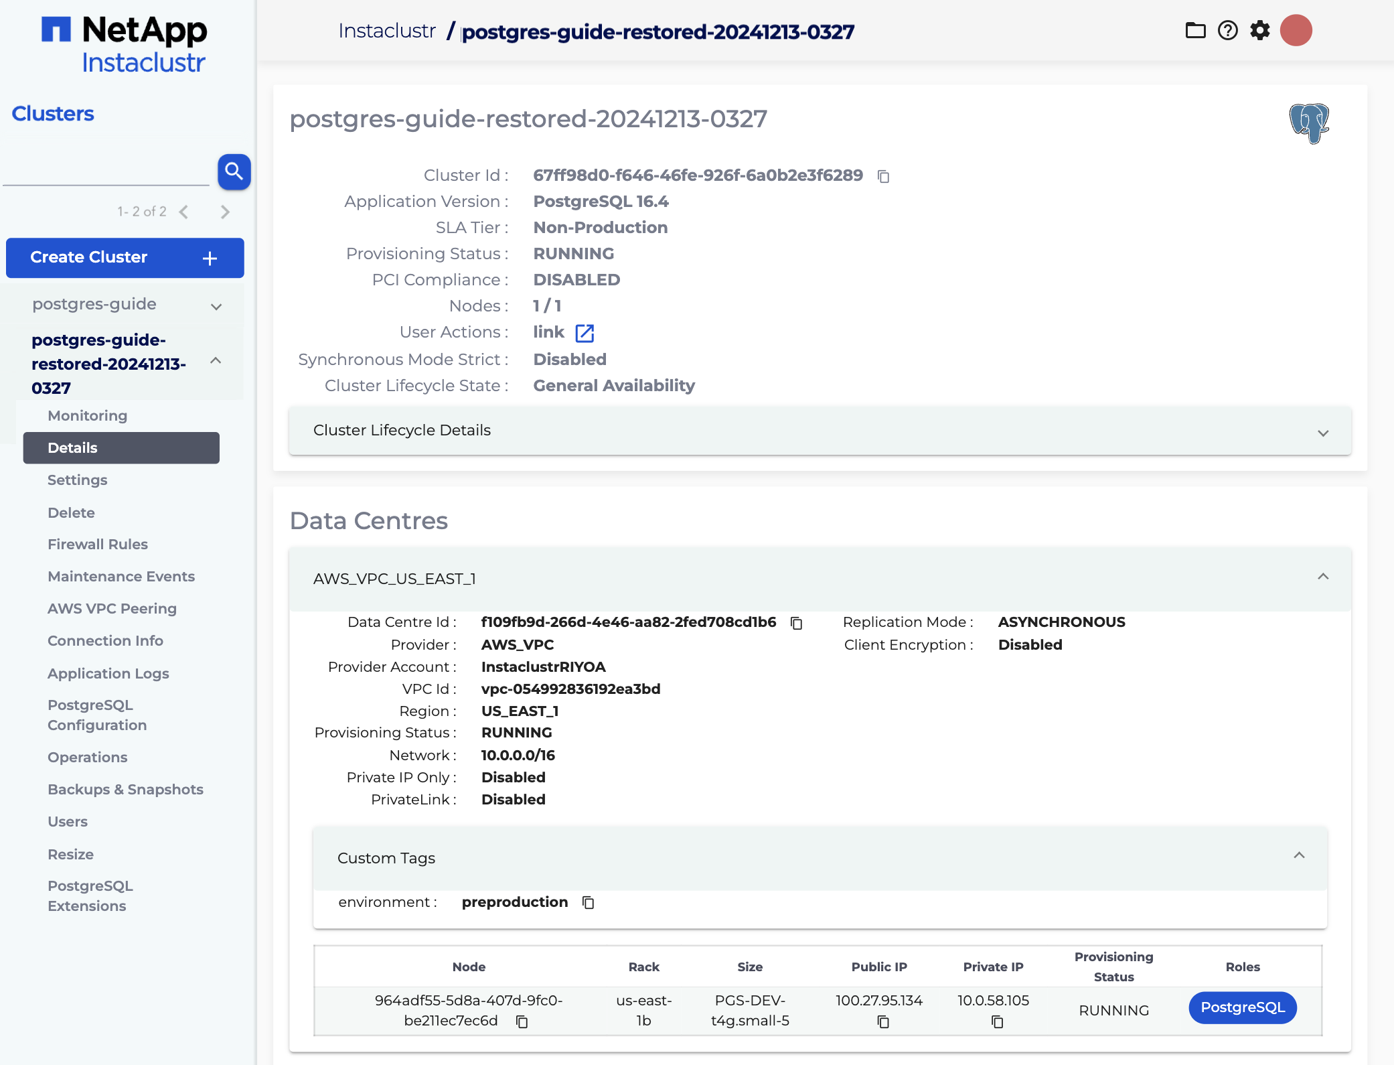
Task: Collapse the Custom Tags section
Action: point(1299,855)
